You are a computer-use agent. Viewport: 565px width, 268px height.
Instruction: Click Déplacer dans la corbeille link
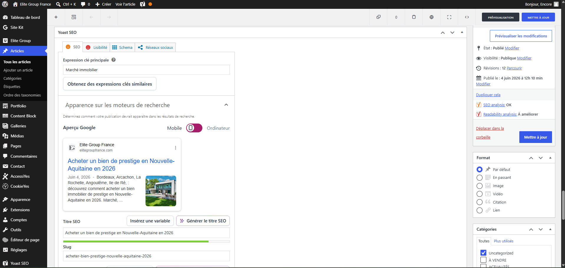tap(490, 133)
